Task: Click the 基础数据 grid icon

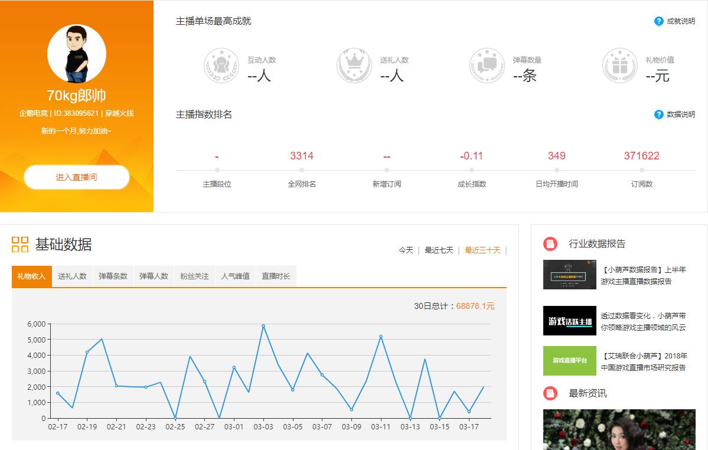Action: coord(20,244)
